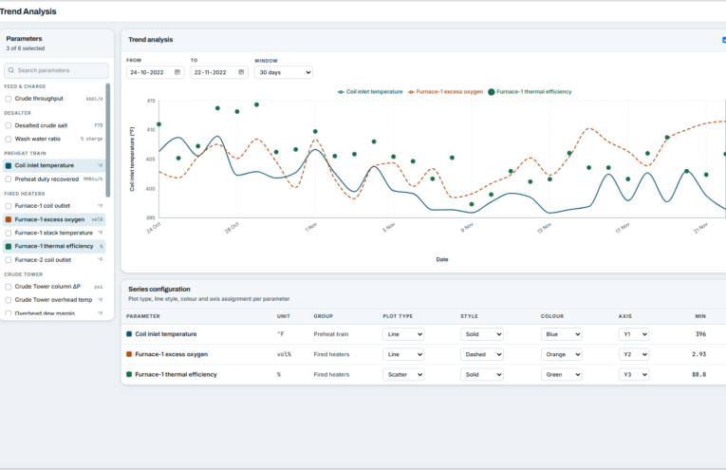The image size is (726, 470).
Task: Open the Y2 axis dropdown
Action: [x=633, y=354]
